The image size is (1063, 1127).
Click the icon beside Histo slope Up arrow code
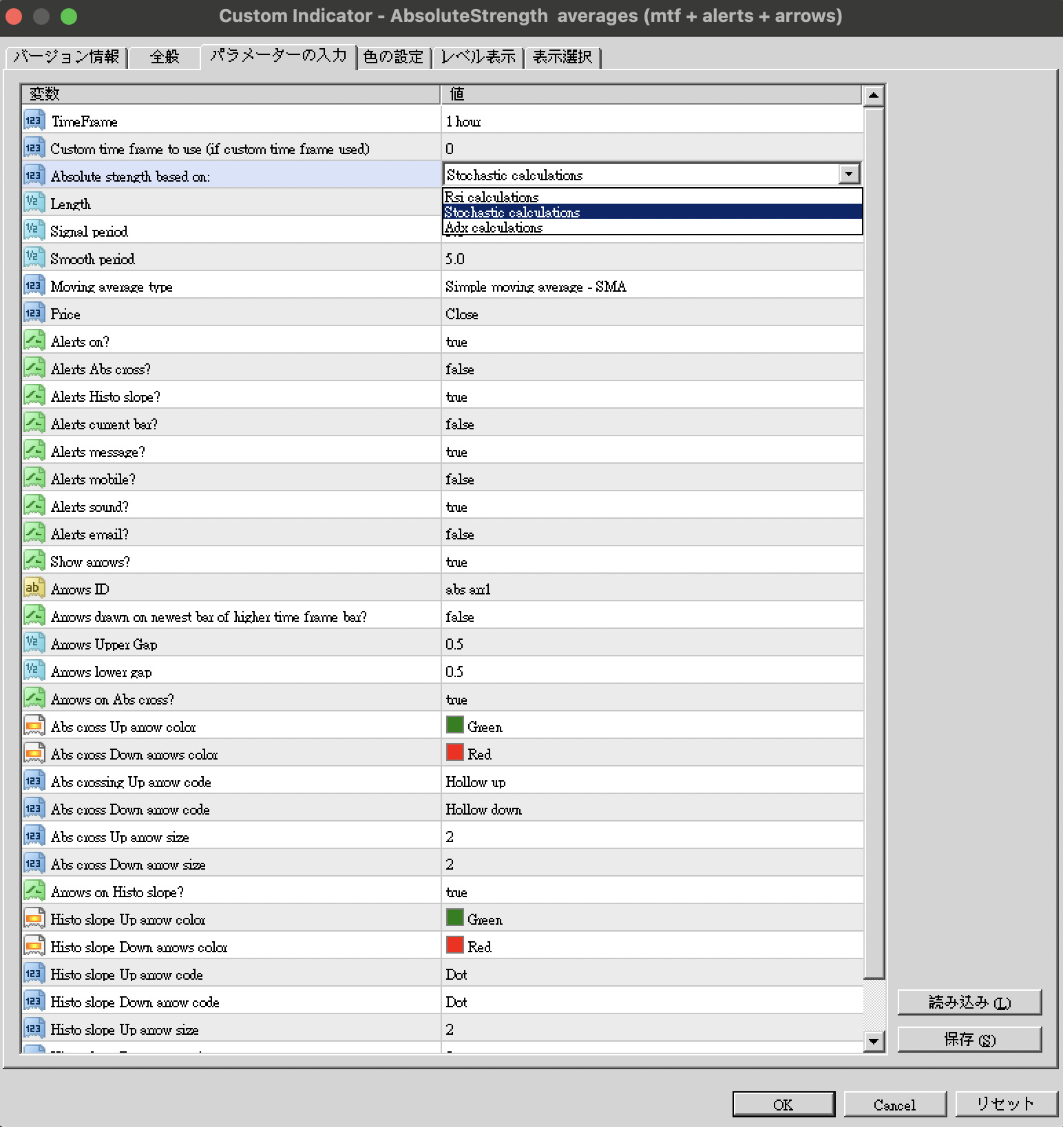(x=34, y=974)
